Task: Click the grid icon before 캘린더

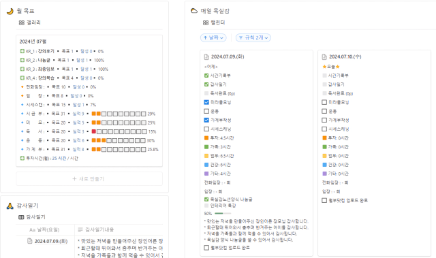Action: [206, 22]
